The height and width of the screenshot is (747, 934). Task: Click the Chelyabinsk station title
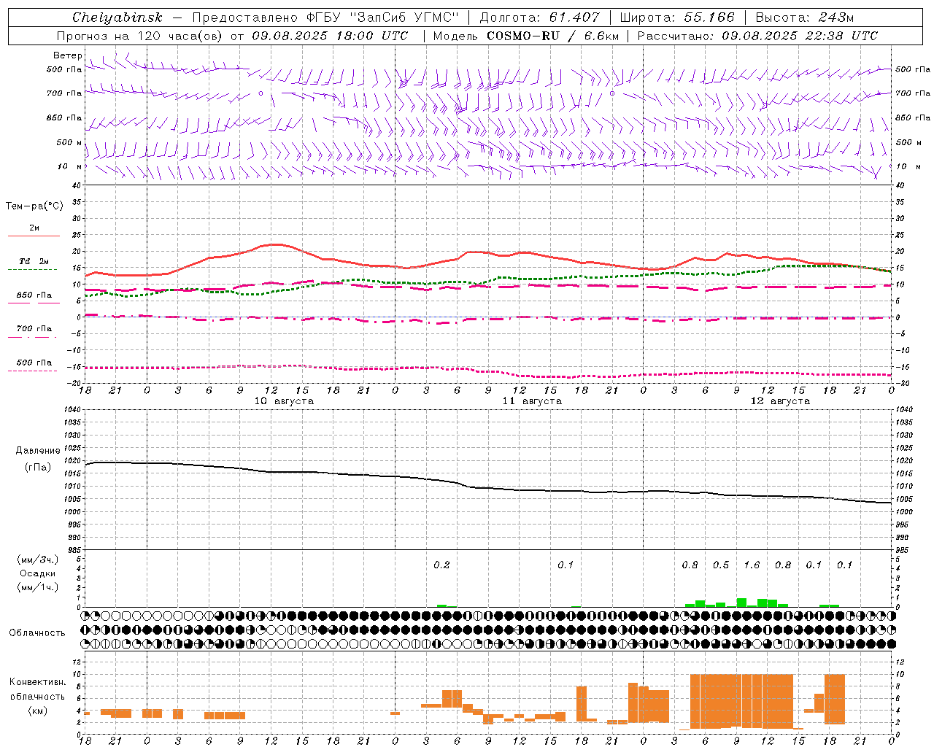(117, 18)
